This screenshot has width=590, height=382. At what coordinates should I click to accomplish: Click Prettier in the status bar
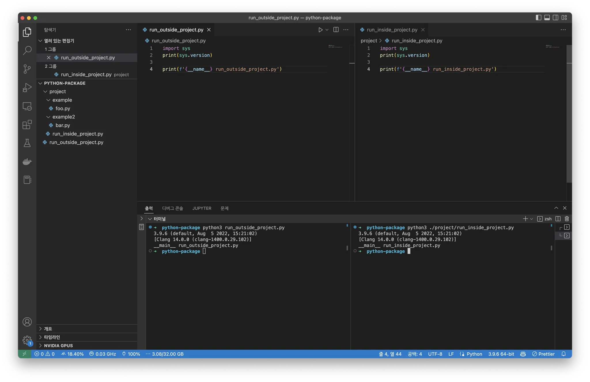543,354
